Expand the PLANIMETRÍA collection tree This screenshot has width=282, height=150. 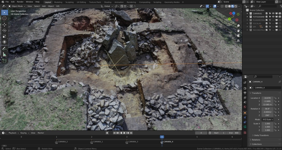[x=247, y=20]
